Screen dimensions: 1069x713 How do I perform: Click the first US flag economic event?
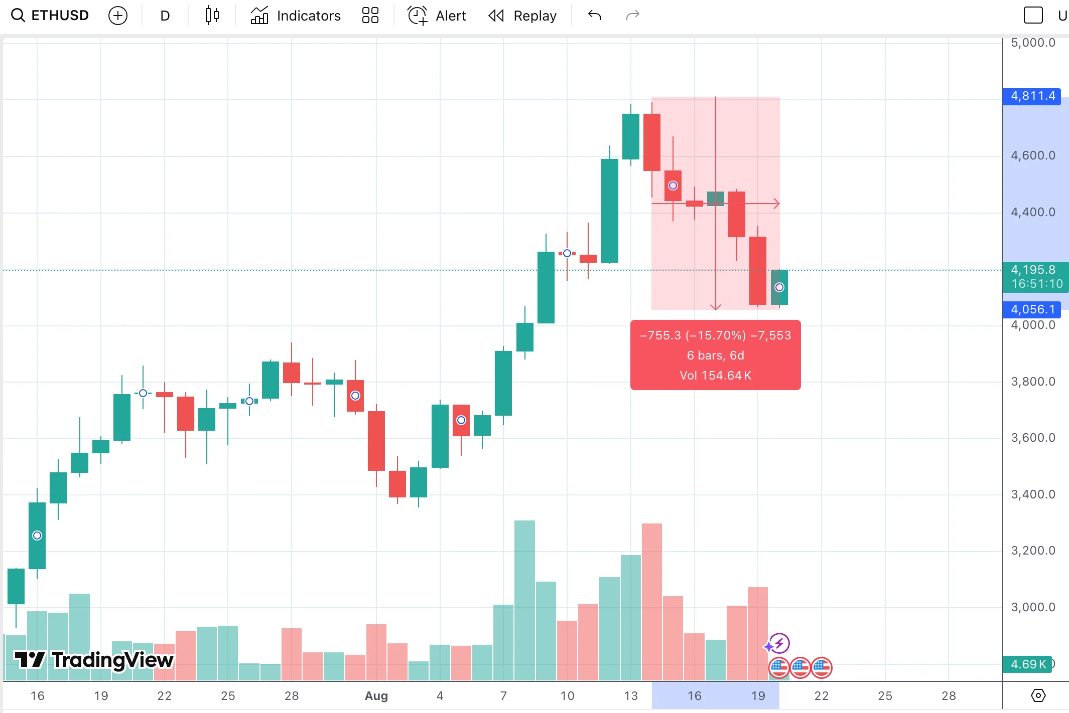point(779,667)
